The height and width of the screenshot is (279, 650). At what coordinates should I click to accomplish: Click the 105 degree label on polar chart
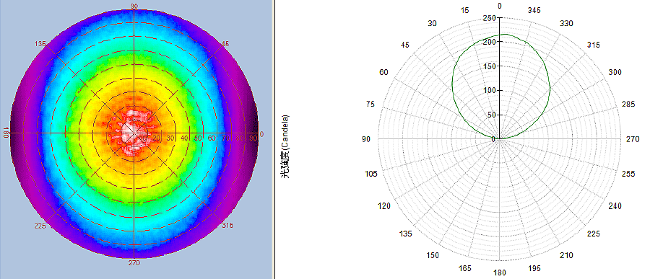[x=371, y=174]
